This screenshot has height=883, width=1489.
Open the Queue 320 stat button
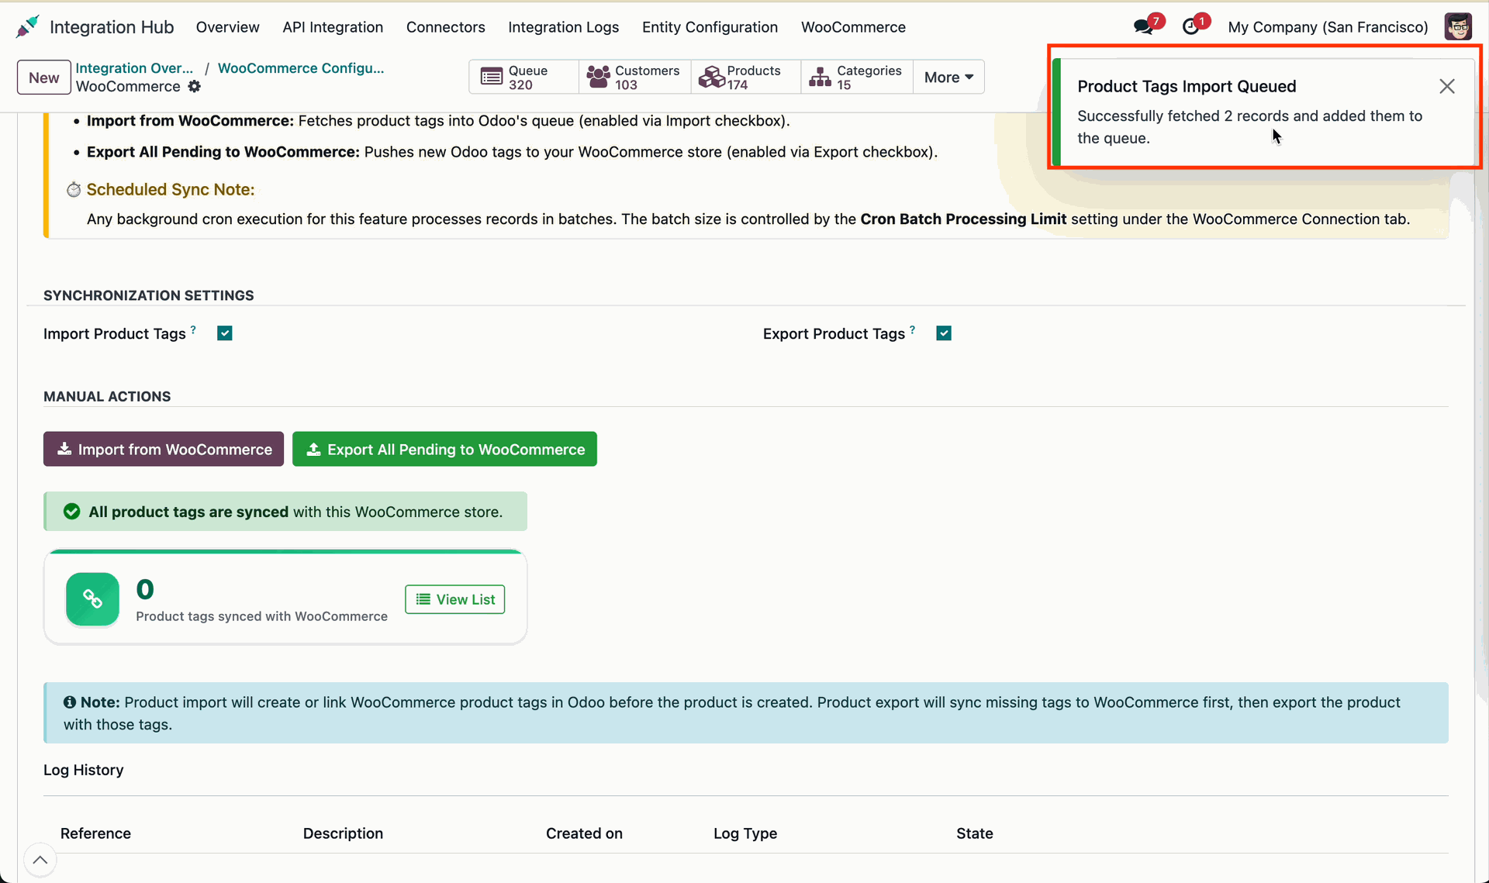point(523,77)
